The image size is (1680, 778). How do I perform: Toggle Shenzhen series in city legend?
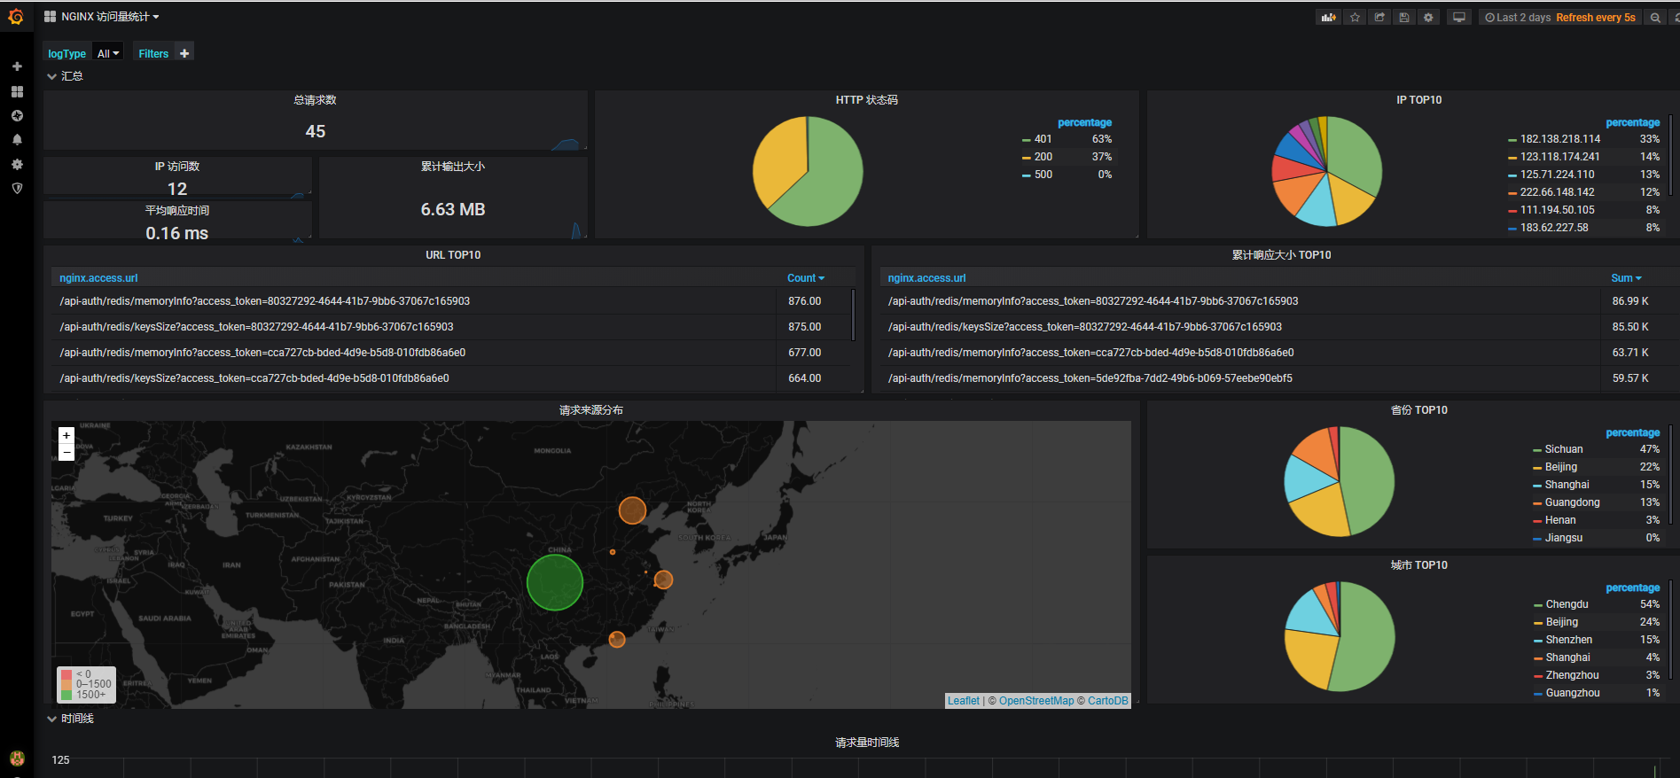tap(1569, 640)
